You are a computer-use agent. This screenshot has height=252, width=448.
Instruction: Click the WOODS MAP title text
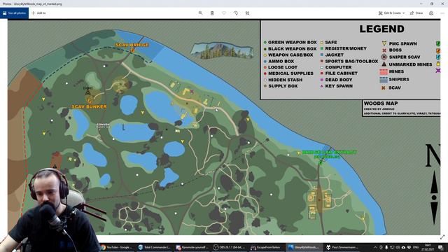381,104
